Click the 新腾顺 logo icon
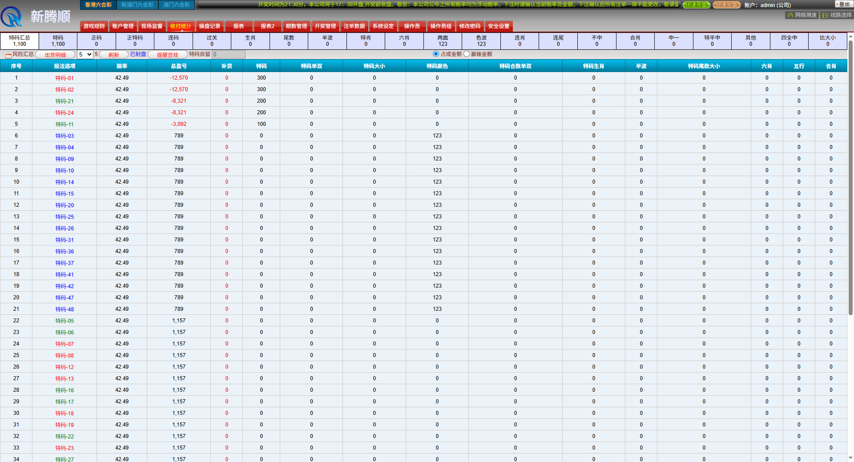This screenshot has width=854, height=462. point(12,17)
